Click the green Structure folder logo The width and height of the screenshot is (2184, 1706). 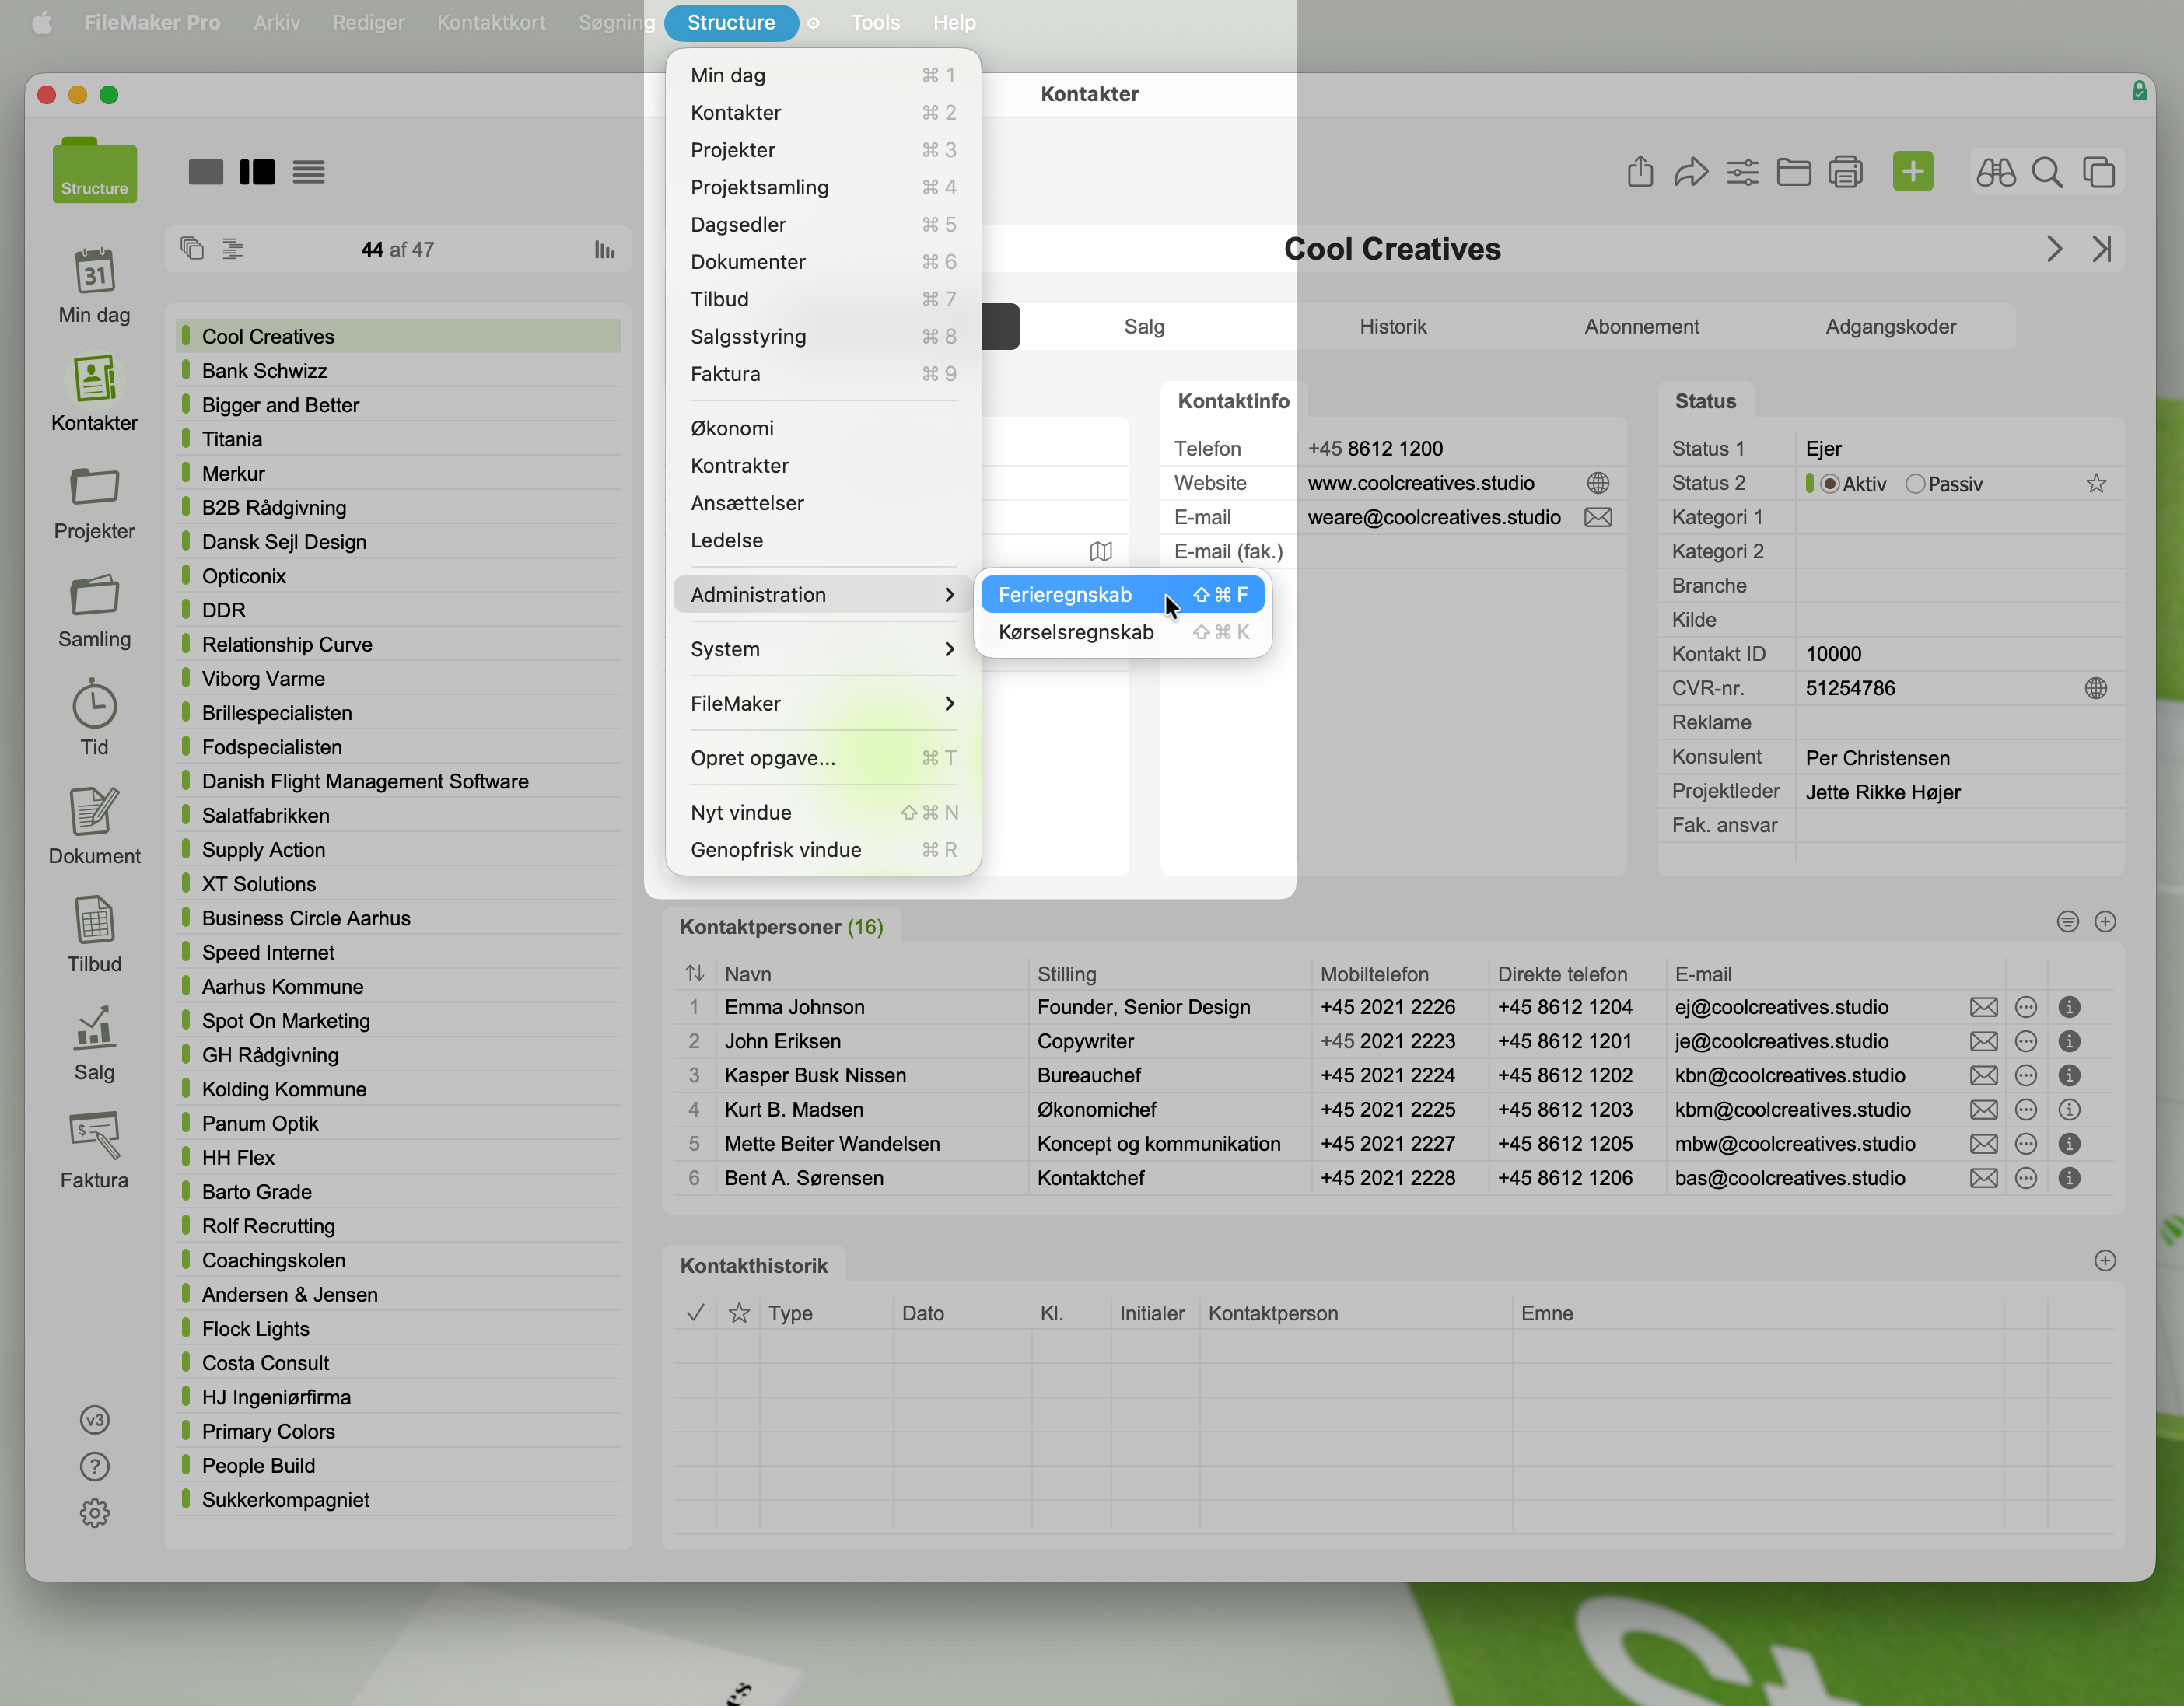click(94, 171)
